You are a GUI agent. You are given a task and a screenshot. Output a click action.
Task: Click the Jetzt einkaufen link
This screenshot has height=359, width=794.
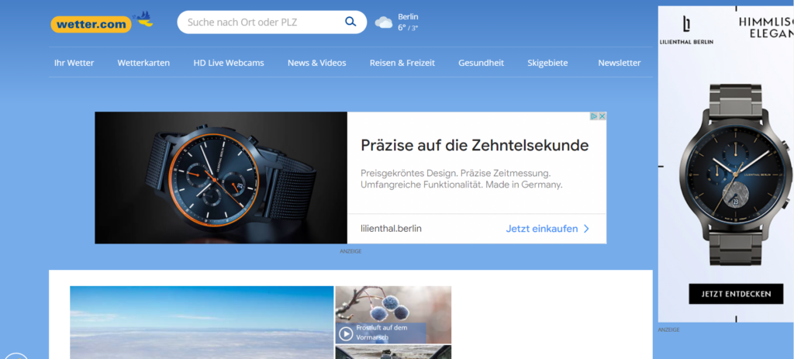[x=540, y=229]
